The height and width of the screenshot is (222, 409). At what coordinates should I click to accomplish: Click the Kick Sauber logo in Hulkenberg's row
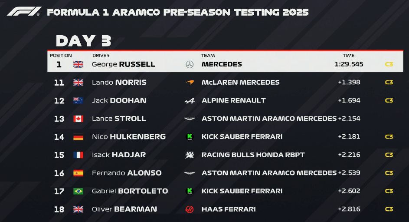tap(190, 137)
